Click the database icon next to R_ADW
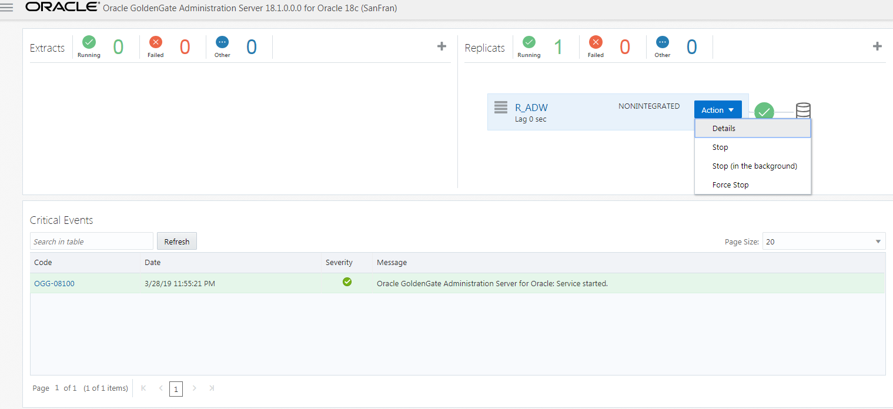Image resolution: width=893 pixels, height=409 pixels. (x=803, y=110)
